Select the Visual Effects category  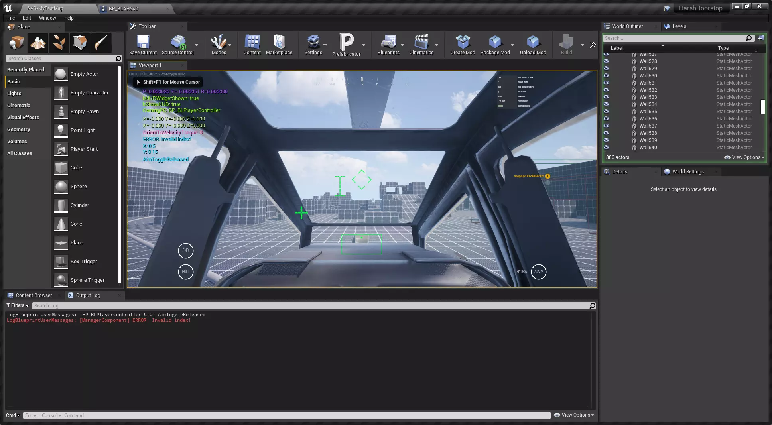23,117
